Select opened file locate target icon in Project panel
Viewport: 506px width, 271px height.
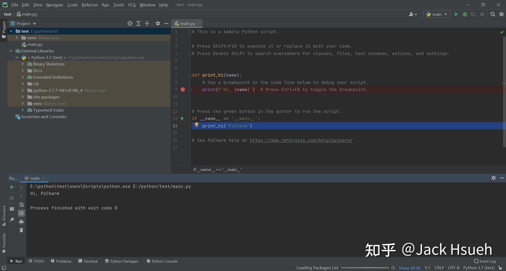(130, 23)
